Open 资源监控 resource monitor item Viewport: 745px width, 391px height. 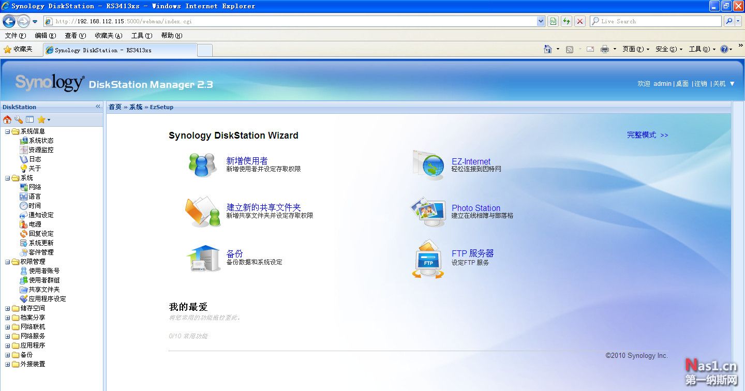point(41,150)
